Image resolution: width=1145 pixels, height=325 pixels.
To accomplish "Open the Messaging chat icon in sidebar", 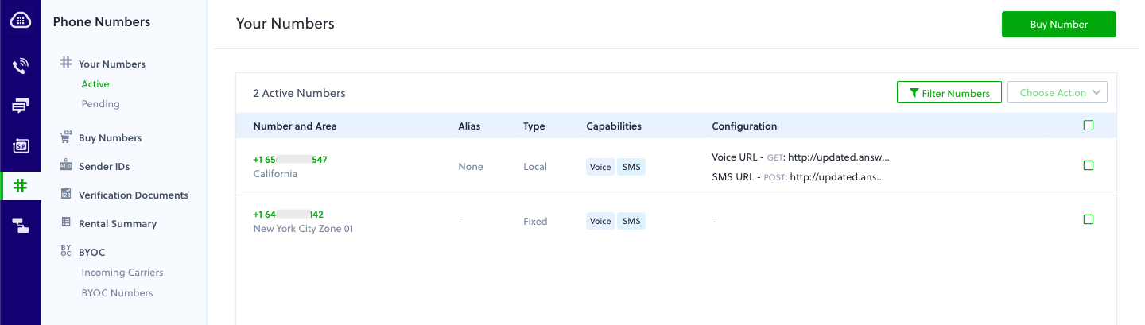I will (x=21, y=105).
